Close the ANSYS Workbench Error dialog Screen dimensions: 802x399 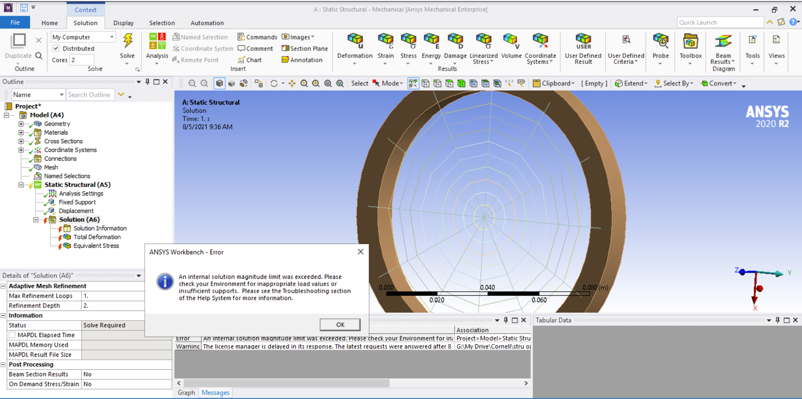(x=360, y=252)
